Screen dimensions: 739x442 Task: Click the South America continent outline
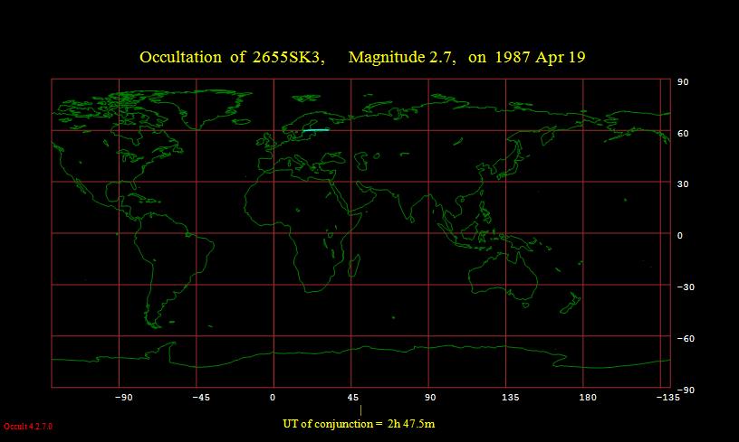172,262
